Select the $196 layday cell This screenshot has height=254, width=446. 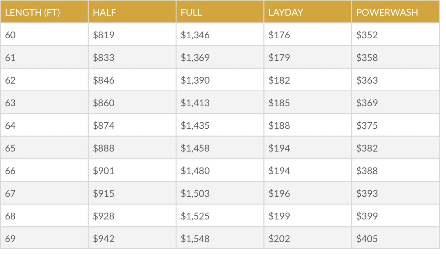279,194
